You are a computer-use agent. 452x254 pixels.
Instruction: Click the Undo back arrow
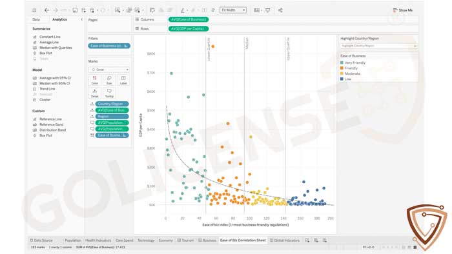coord(46,10)
